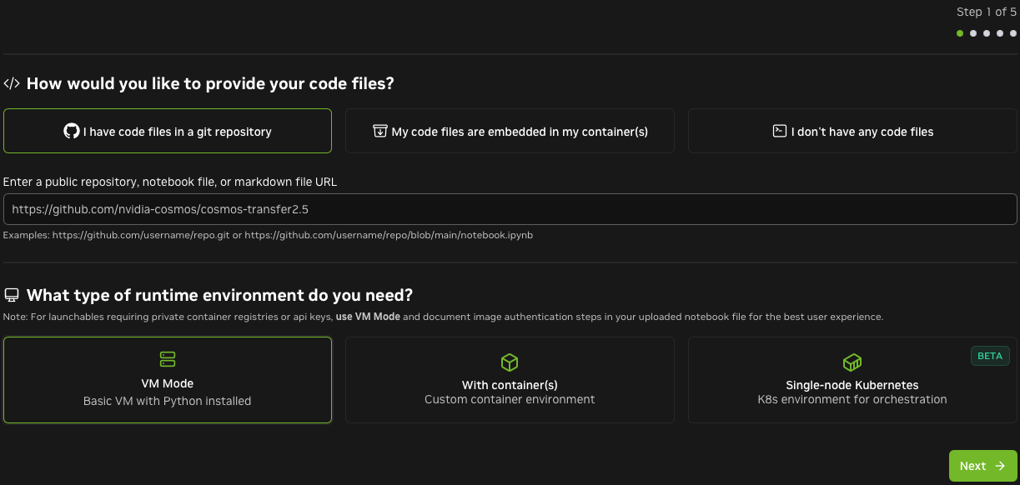The height and width of the screenshot is (485, 1020).
Task: Click the </> code icon beside the code files heading
Action: pos(12,83)
